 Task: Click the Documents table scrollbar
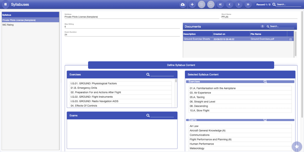coord(296,44)
